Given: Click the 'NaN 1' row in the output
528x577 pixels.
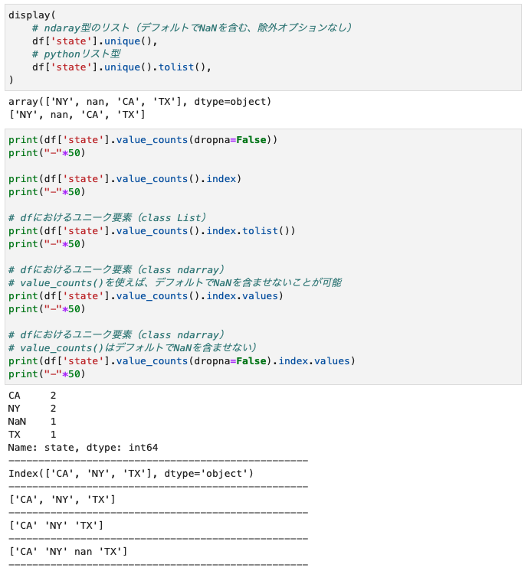Looking at the screenshot, I should point(32,422).
